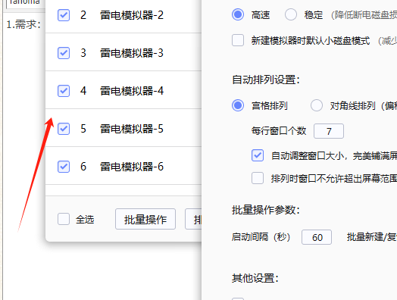The image size is (397, 300).
Task: Choose 对角线排列 diagonal arrangement radio
Action: 317,105
